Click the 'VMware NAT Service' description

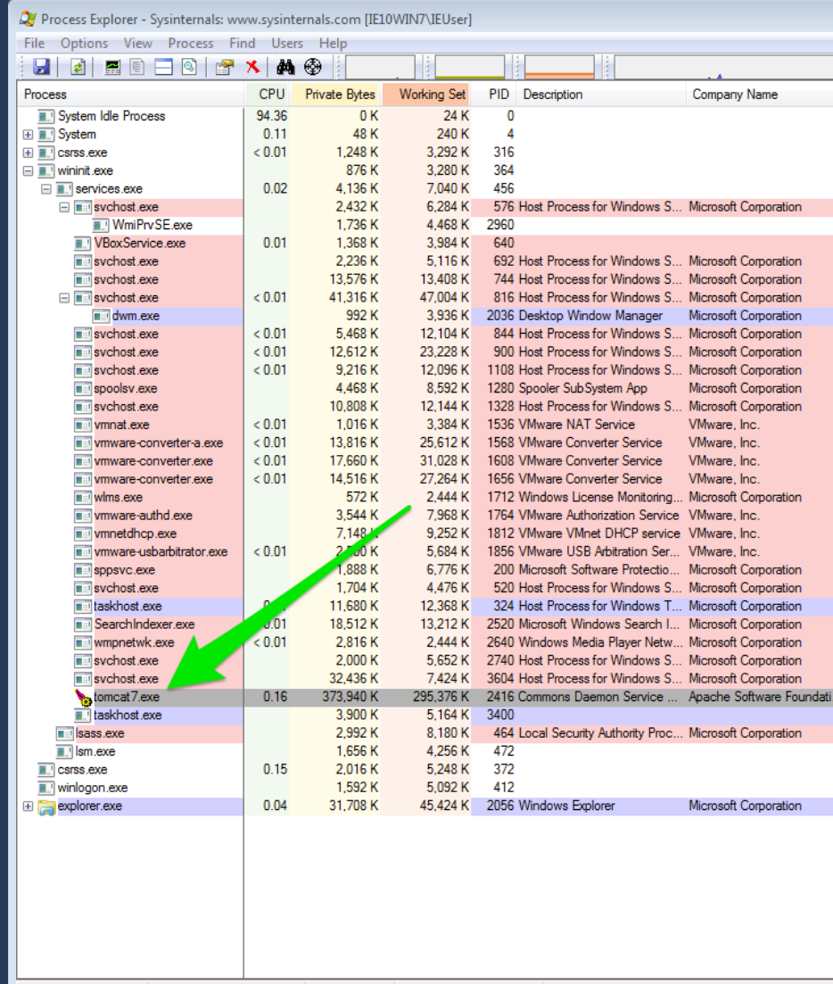(576, 425)
